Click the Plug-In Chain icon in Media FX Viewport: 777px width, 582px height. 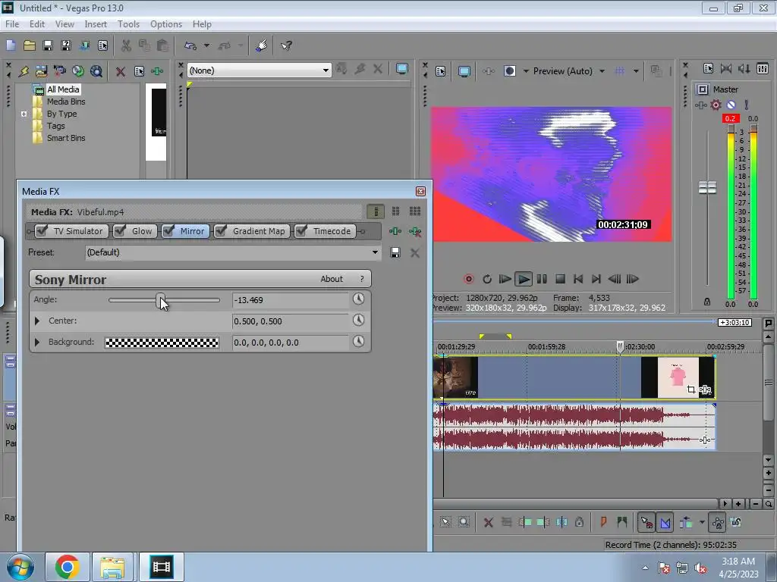pos(395,231)
